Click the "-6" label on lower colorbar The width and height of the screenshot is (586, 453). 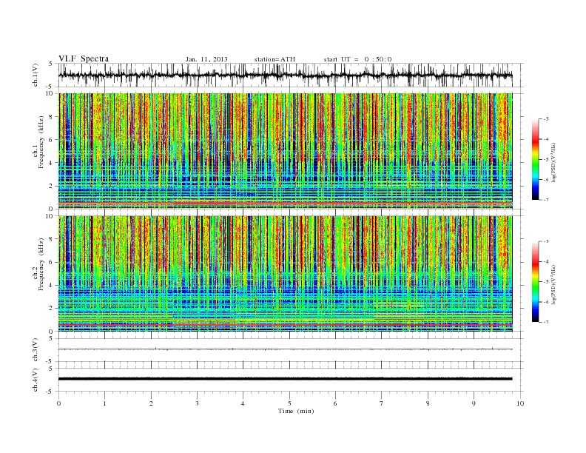(546, 302)
